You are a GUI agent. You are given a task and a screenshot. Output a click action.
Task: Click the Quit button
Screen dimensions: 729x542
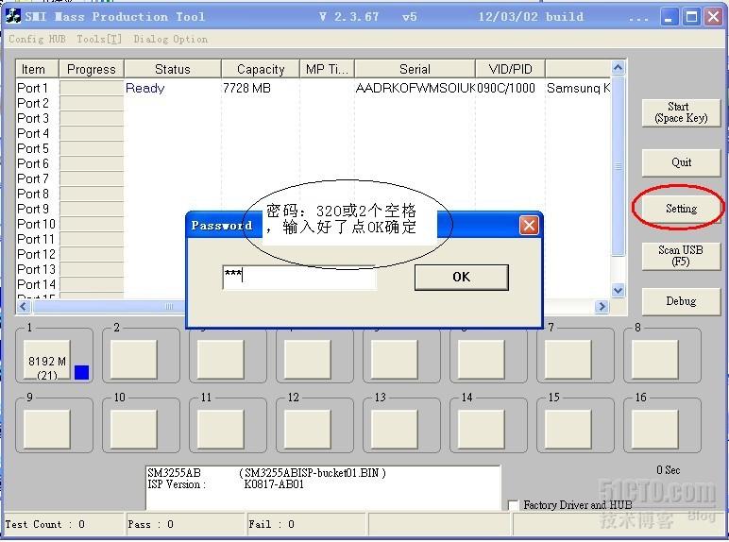(x=681, y=162)
